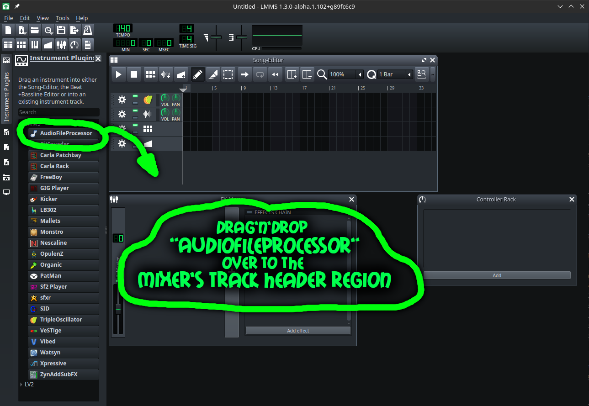Click the instrument plugin search field
Image resolution: width=589 pixels, height=406 pixels.
pos(58,112)
